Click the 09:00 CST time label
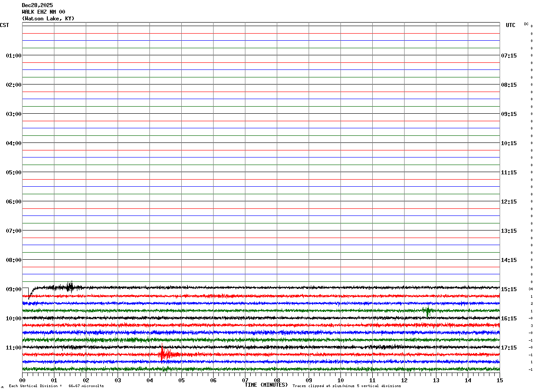This screenshot has height=392, width=535. (14, 289)
